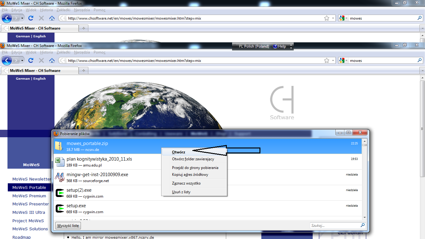Open history dropdown beside Forward, background window
The height and width of the screenshot is (239, 425).
(x=22, y=18)
